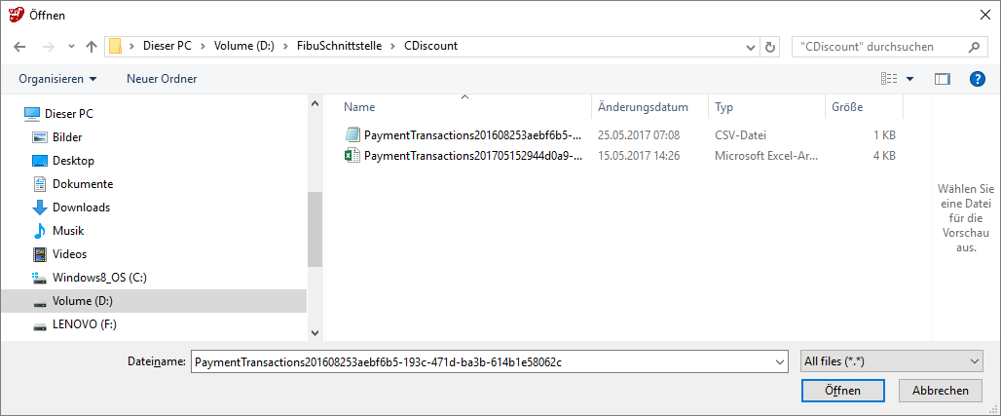The image size is (1001, 416).
Task: Expand the view options dropdown arrow
Action: click(x=910, y=78)
